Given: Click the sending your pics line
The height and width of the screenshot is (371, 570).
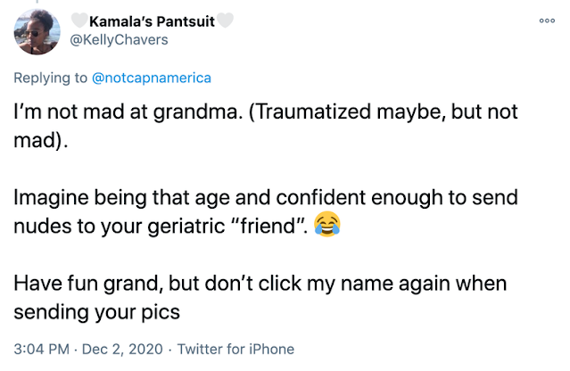Looking at the screenshot, I should pos(96,312).
